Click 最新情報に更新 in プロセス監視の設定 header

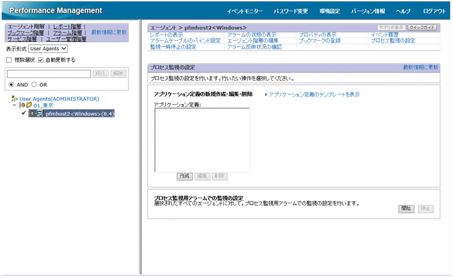[420, 67]
